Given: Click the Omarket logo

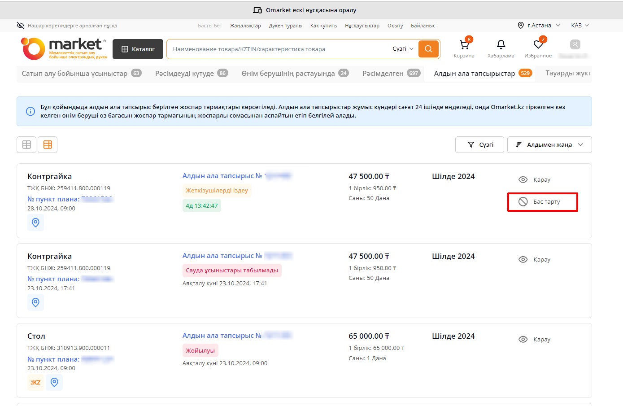Looking at the screenshot, I should [x=64, y=48].
